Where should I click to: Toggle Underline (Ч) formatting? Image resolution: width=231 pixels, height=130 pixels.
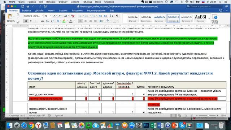tap(35, 21)
